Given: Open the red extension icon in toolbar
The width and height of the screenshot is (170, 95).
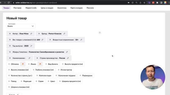Looking at the screenshot, I should [153, 3].
